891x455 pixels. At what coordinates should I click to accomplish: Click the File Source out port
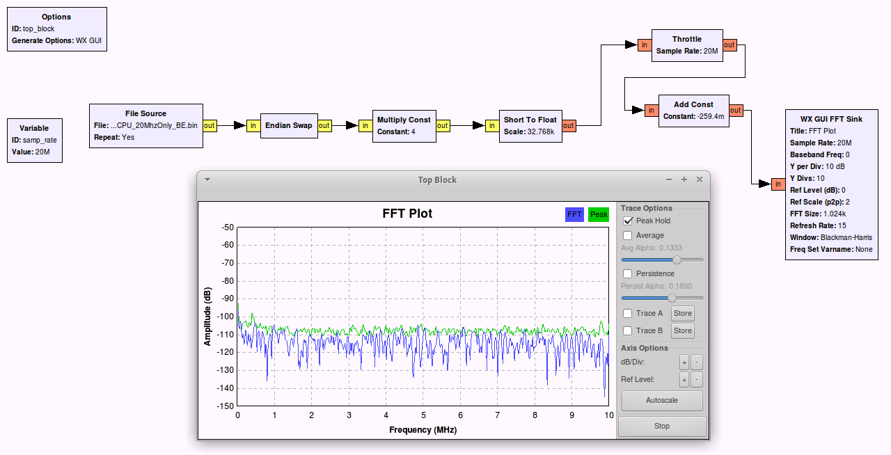210,125
